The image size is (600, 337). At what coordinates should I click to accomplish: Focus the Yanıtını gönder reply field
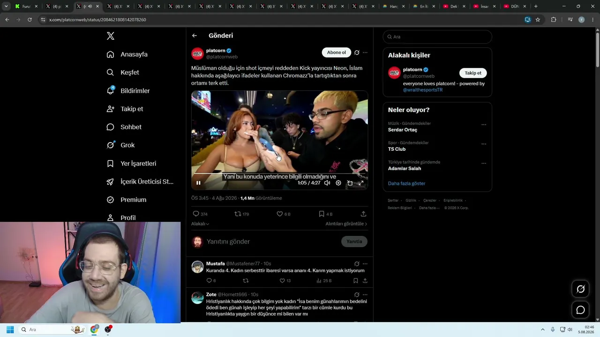272,242
